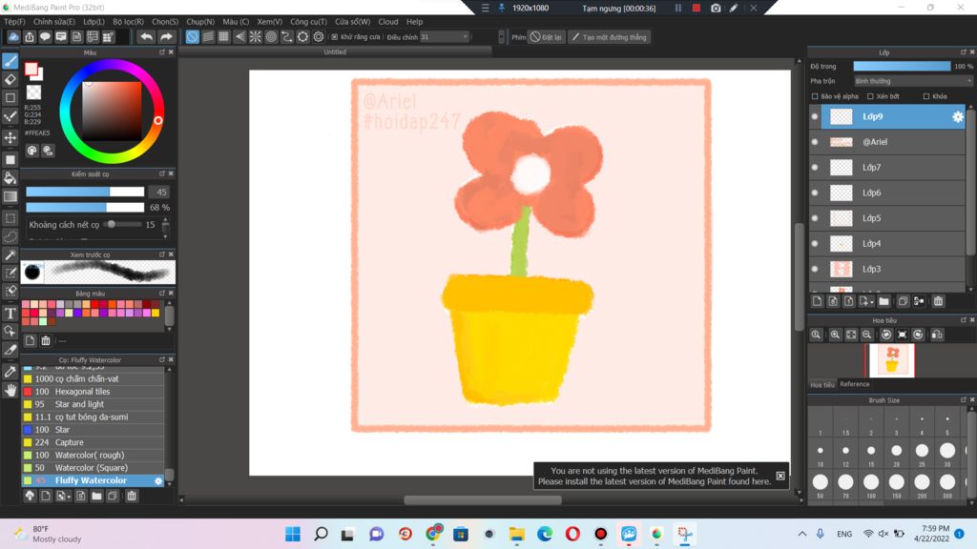Select the Eraser tool
This screenshot has height=549, width=977.
(10, 79)
